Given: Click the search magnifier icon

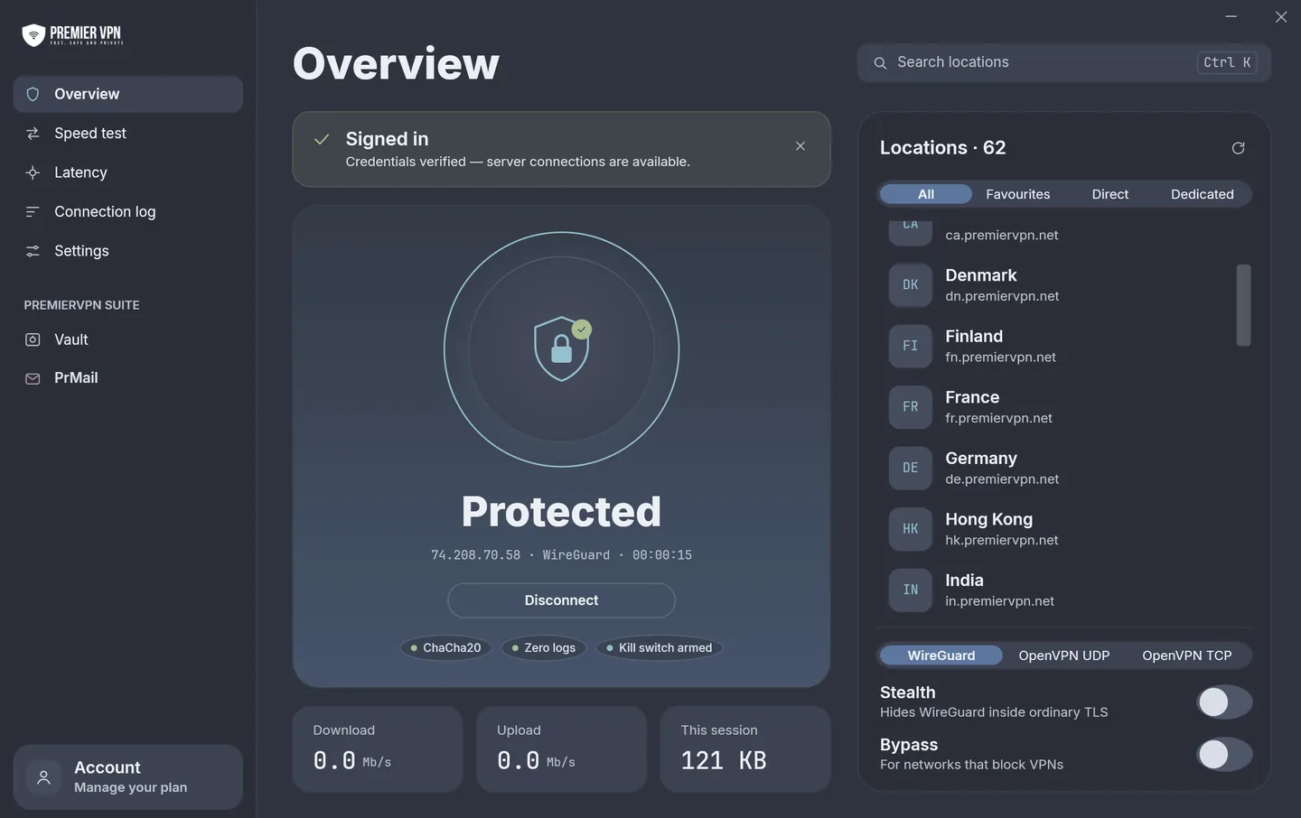Looking at the screenshot, I should (x=880, y=63).
